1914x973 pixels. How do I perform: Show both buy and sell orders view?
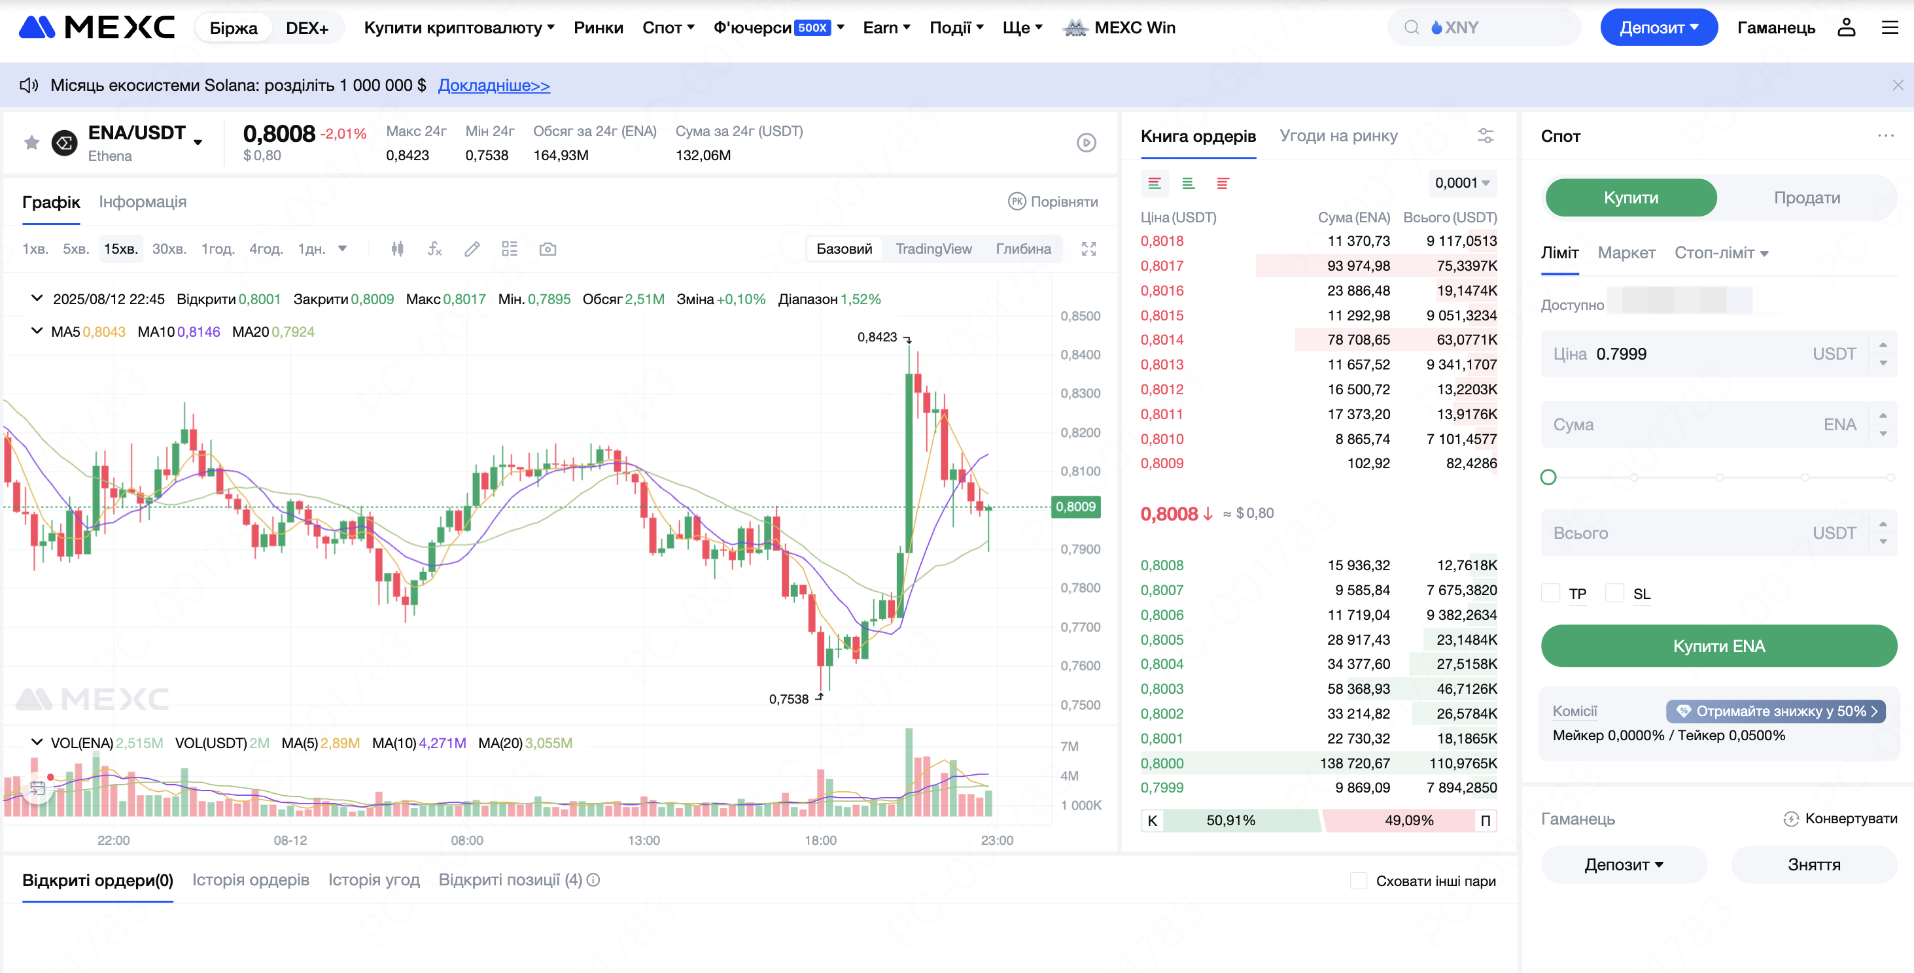click(1154, 184)
